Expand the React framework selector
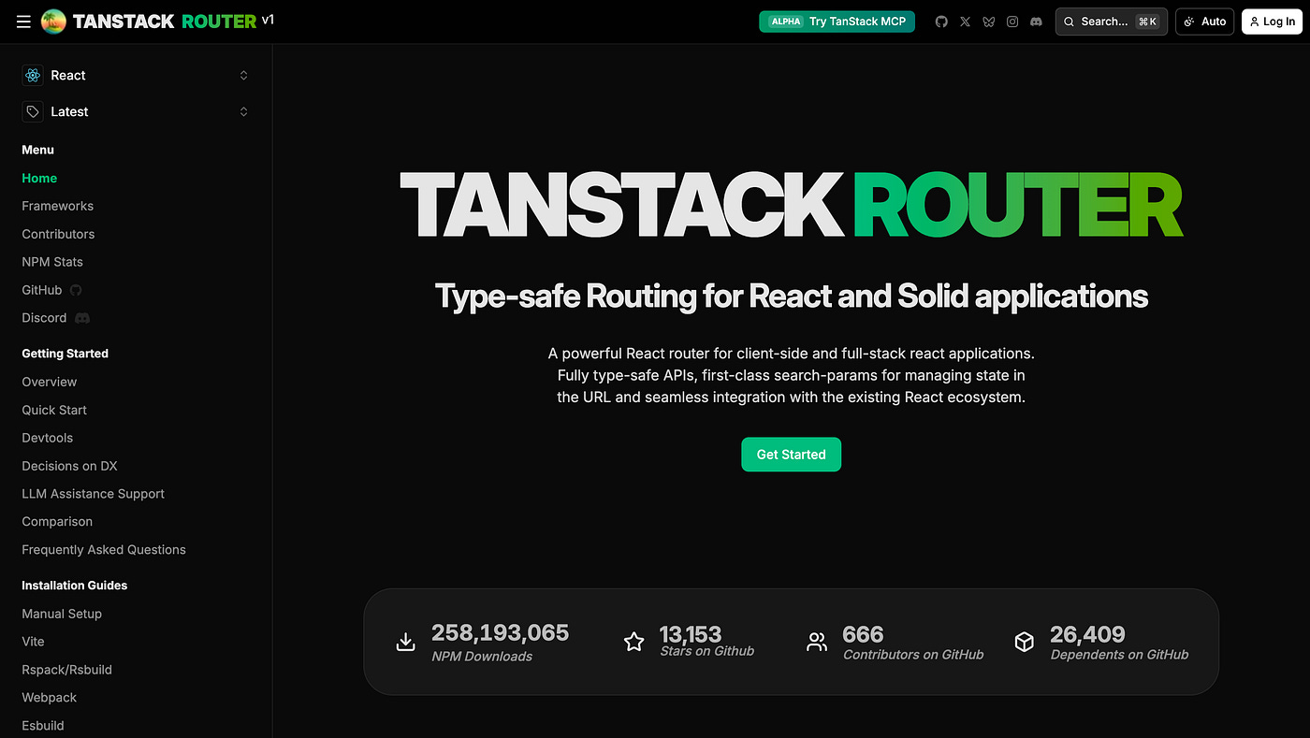The height and width of the screenshot is (738, 1310). tap(137, 75)
